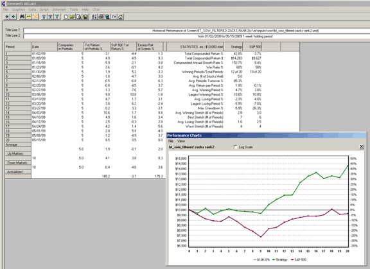Close the Performance Charts panel
The image size is (370, 269).
[361, 146]
